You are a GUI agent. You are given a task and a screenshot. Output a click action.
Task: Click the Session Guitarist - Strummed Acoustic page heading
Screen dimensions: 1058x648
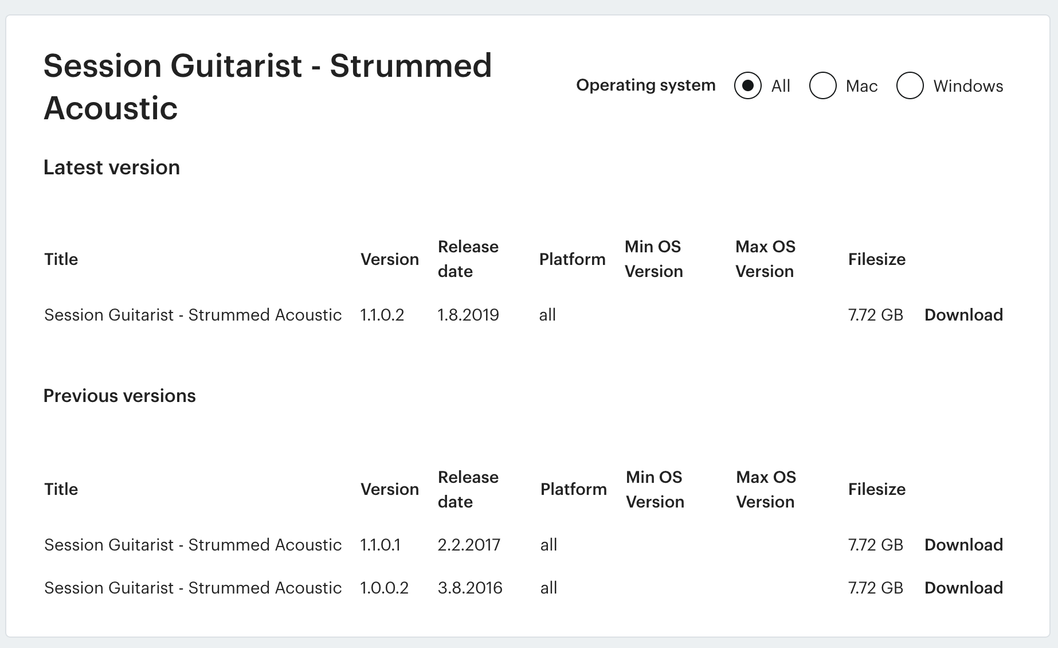tap(268, 87)
